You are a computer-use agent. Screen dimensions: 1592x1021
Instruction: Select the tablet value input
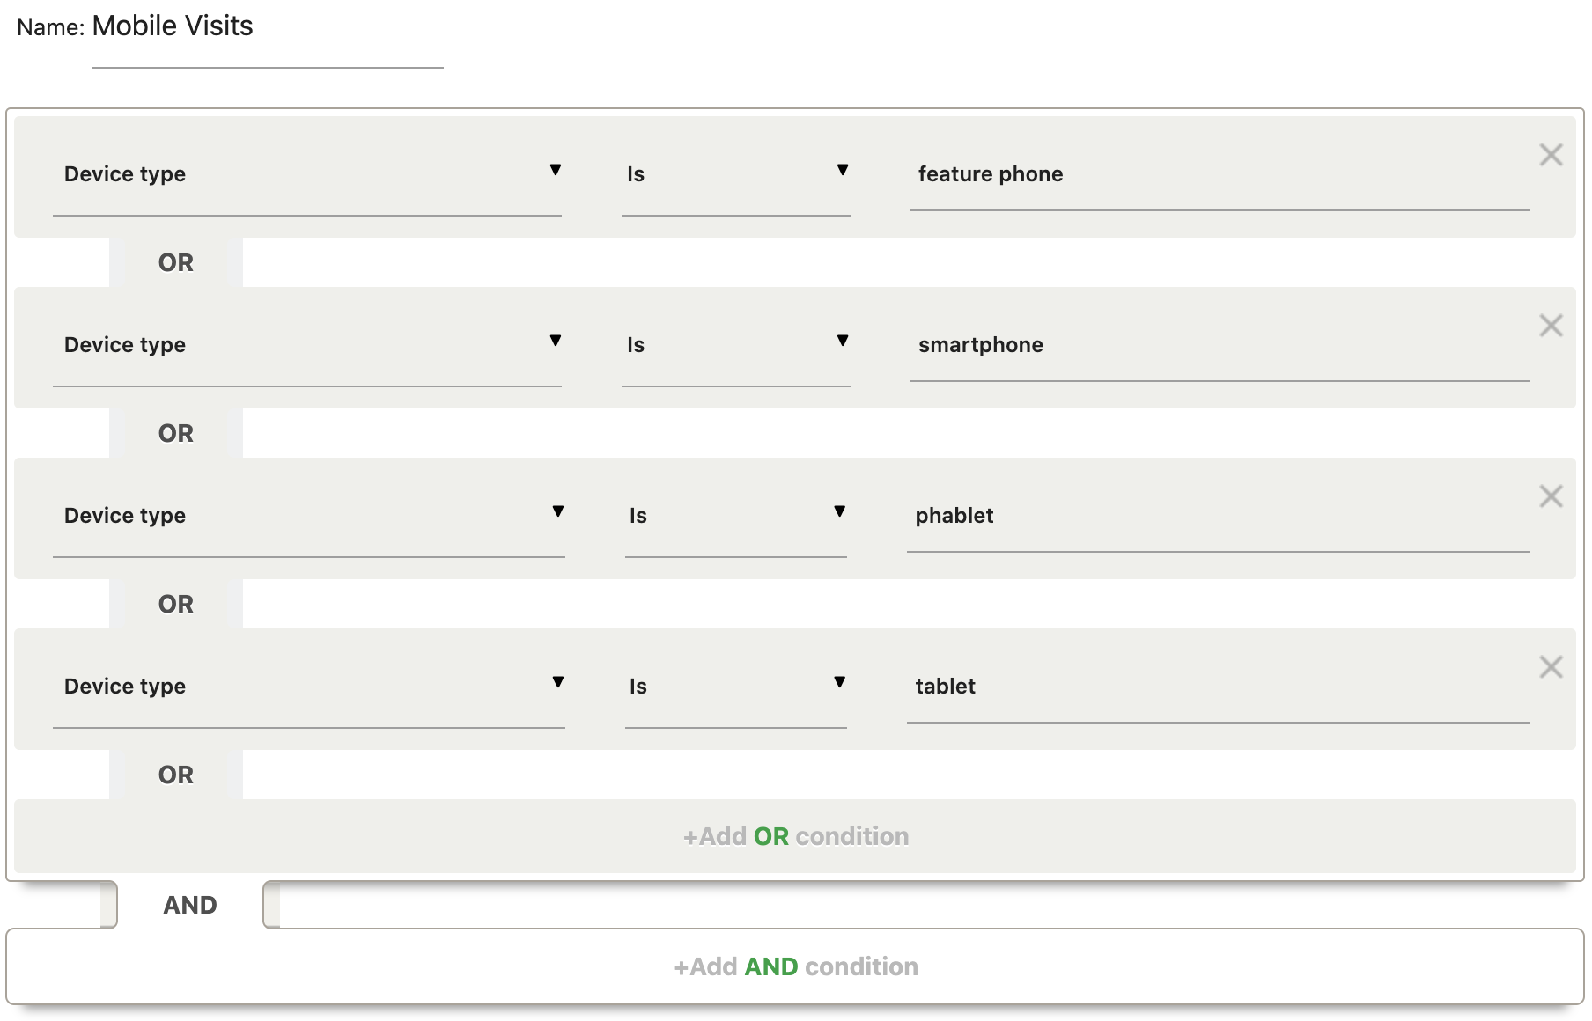pos(1218,687)
